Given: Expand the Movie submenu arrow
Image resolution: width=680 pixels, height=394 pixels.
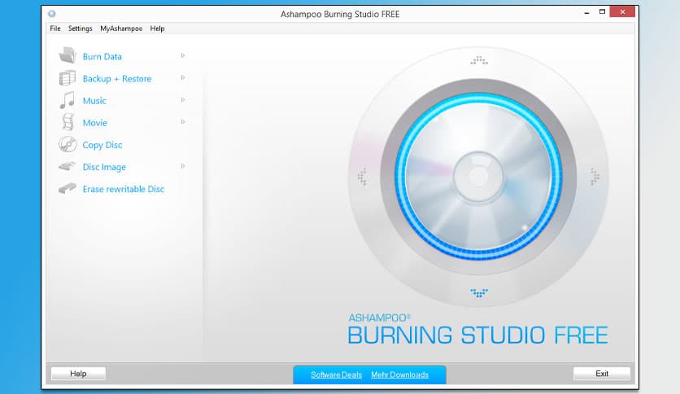Looking at the screenshot, I should click(x=183, y=122).
